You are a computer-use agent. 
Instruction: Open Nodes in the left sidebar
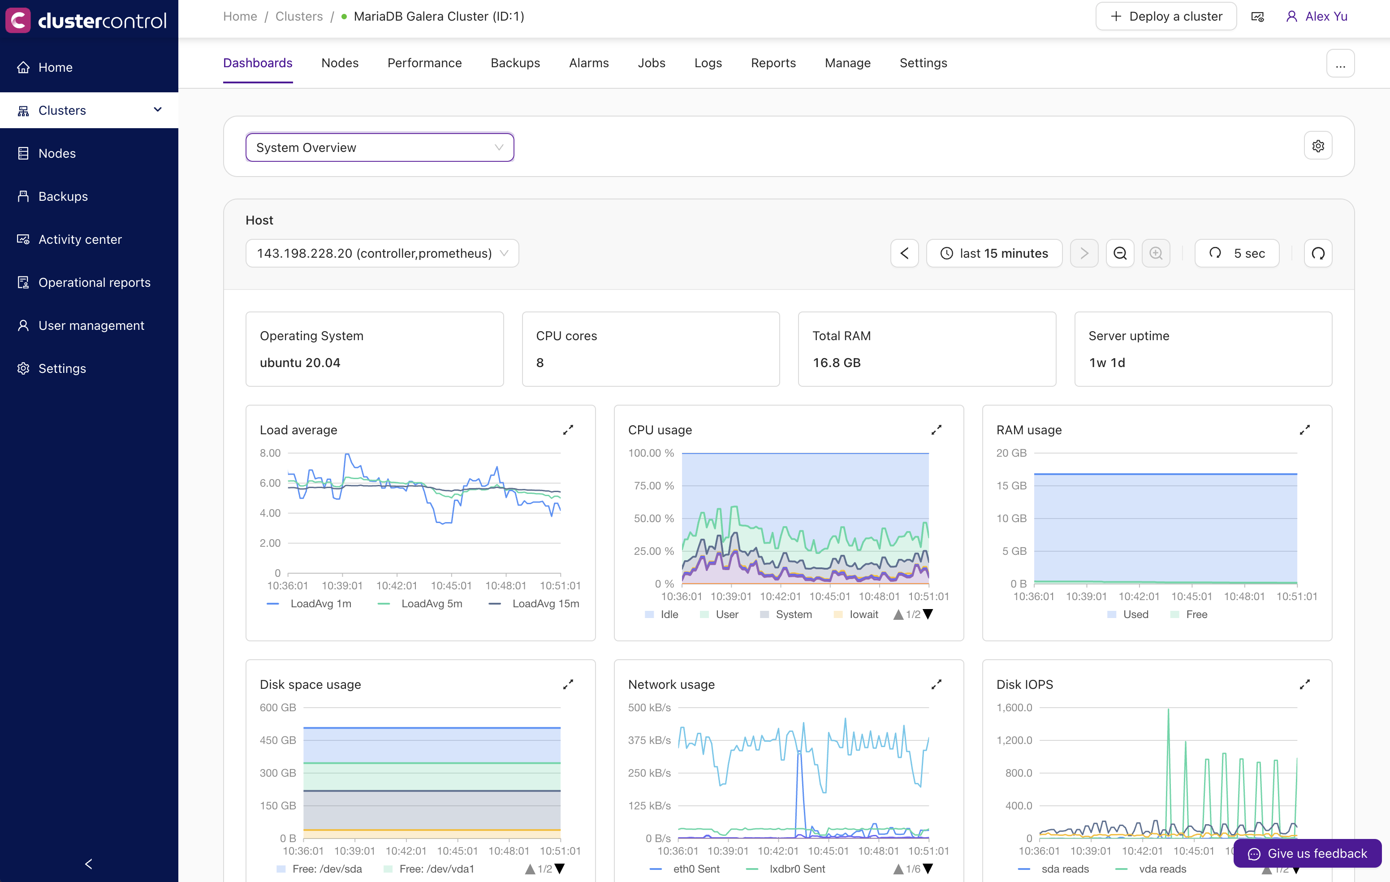89,154
